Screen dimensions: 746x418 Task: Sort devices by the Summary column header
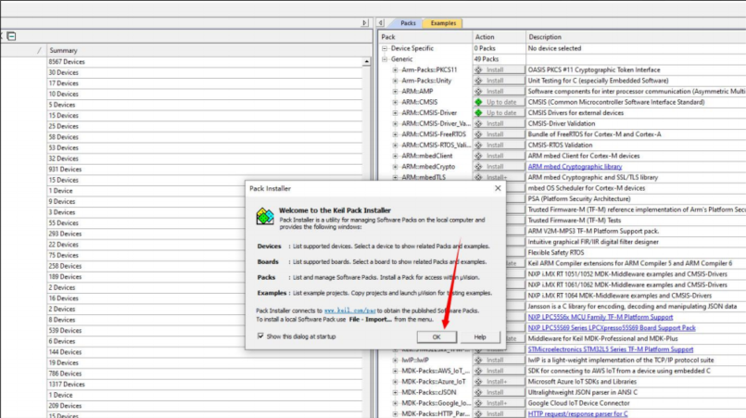coord(209,50)
